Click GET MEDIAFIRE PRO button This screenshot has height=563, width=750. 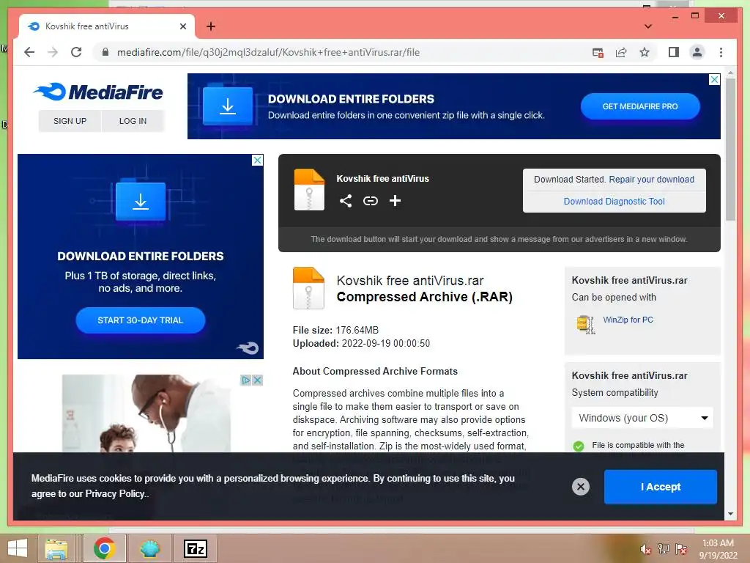click(640, 106)
